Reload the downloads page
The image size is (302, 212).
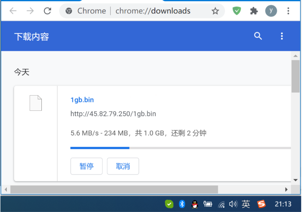pyautogui.click(x=47, y=11)
